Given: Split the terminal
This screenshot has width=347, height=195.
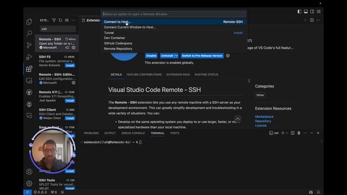Looking at the screenshot, I should tap(293, 133).
